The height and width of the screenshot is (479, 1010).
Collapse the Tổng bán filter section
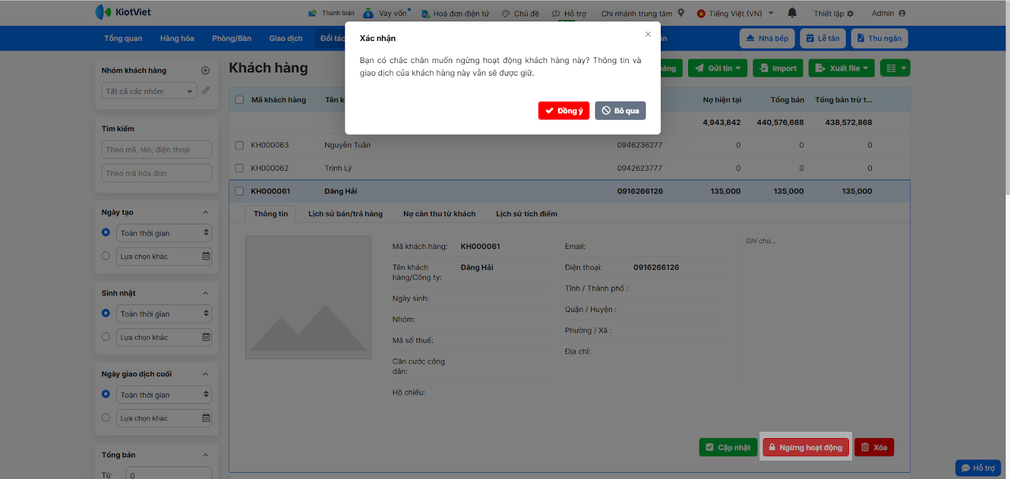(x=205, y=454)
